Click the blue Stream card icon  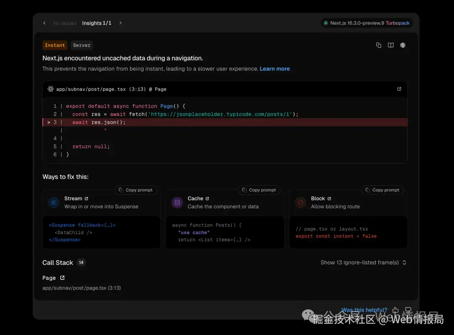(x=54, y=202)
